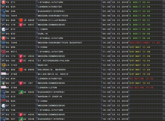Click the Atlasglobal logo beside KK 6071
Viewport: 165px width, 121px height.
tap(4, 52)
